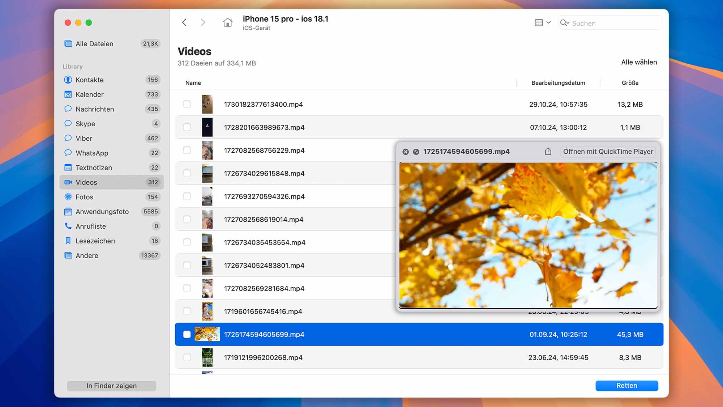
Task: Expand the search options magnifier dropdown
Action: pos(564,23)
